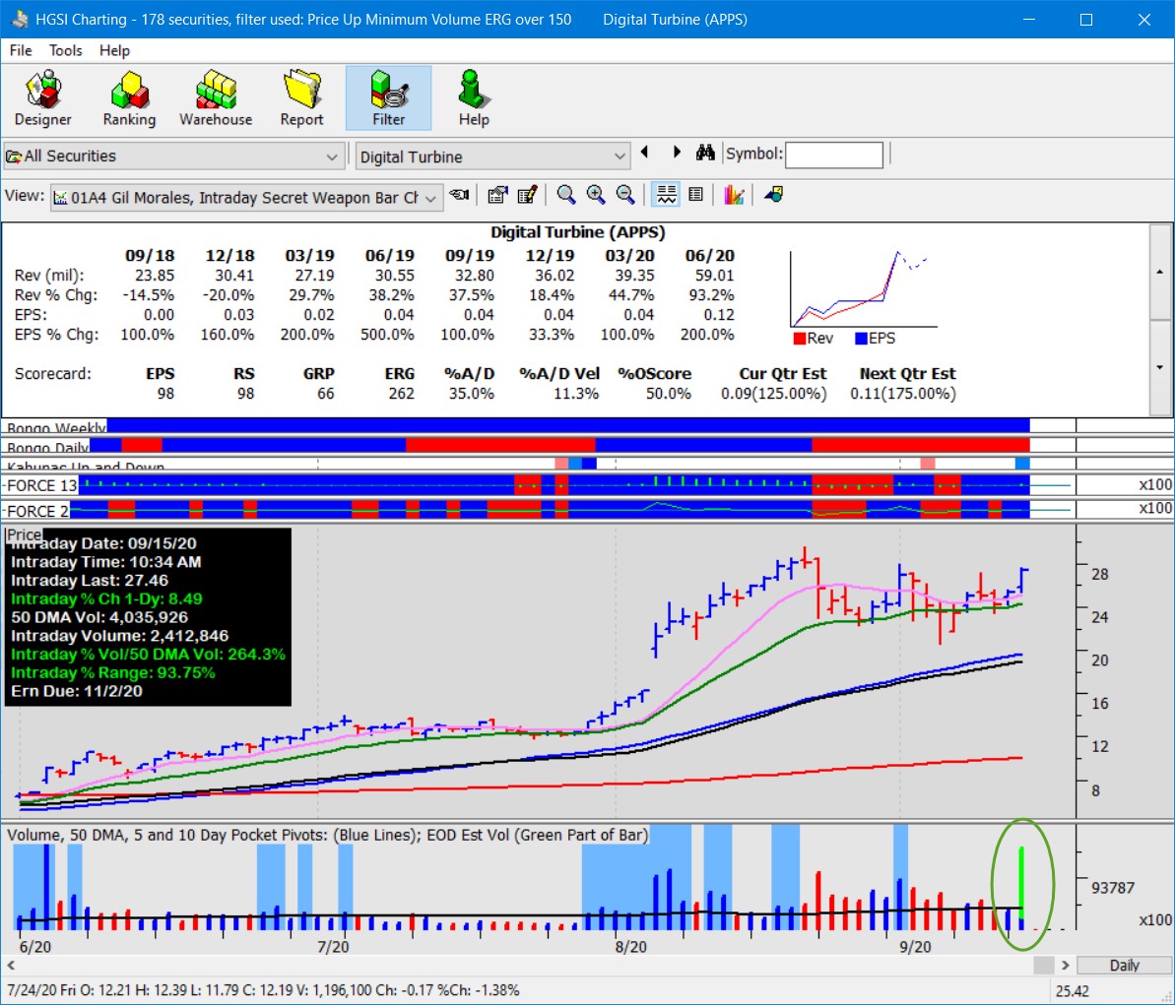The height and width of the screenshot is (1005, 1175).
Task: Click the edit chart pencil icon
Action: click(x=528, y=196)
